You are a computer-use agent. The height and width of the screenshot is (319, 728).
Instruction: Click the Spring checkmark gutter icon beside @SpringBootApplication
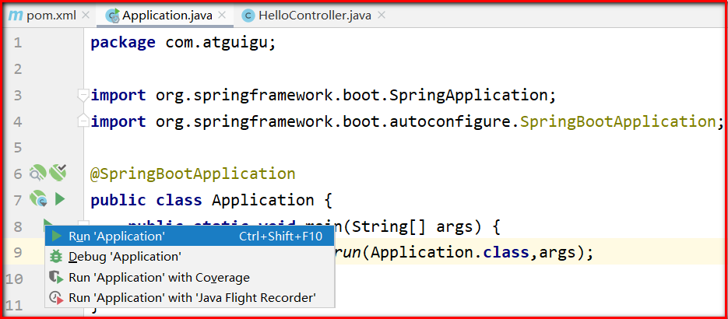58,173
